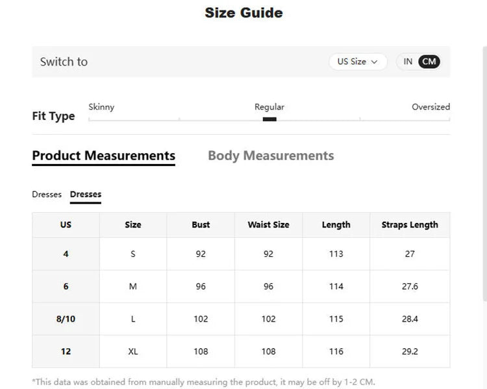Click the Regular fit type marker
The height and width of the screenshot is (389, 487).
[x=269, y=119]
